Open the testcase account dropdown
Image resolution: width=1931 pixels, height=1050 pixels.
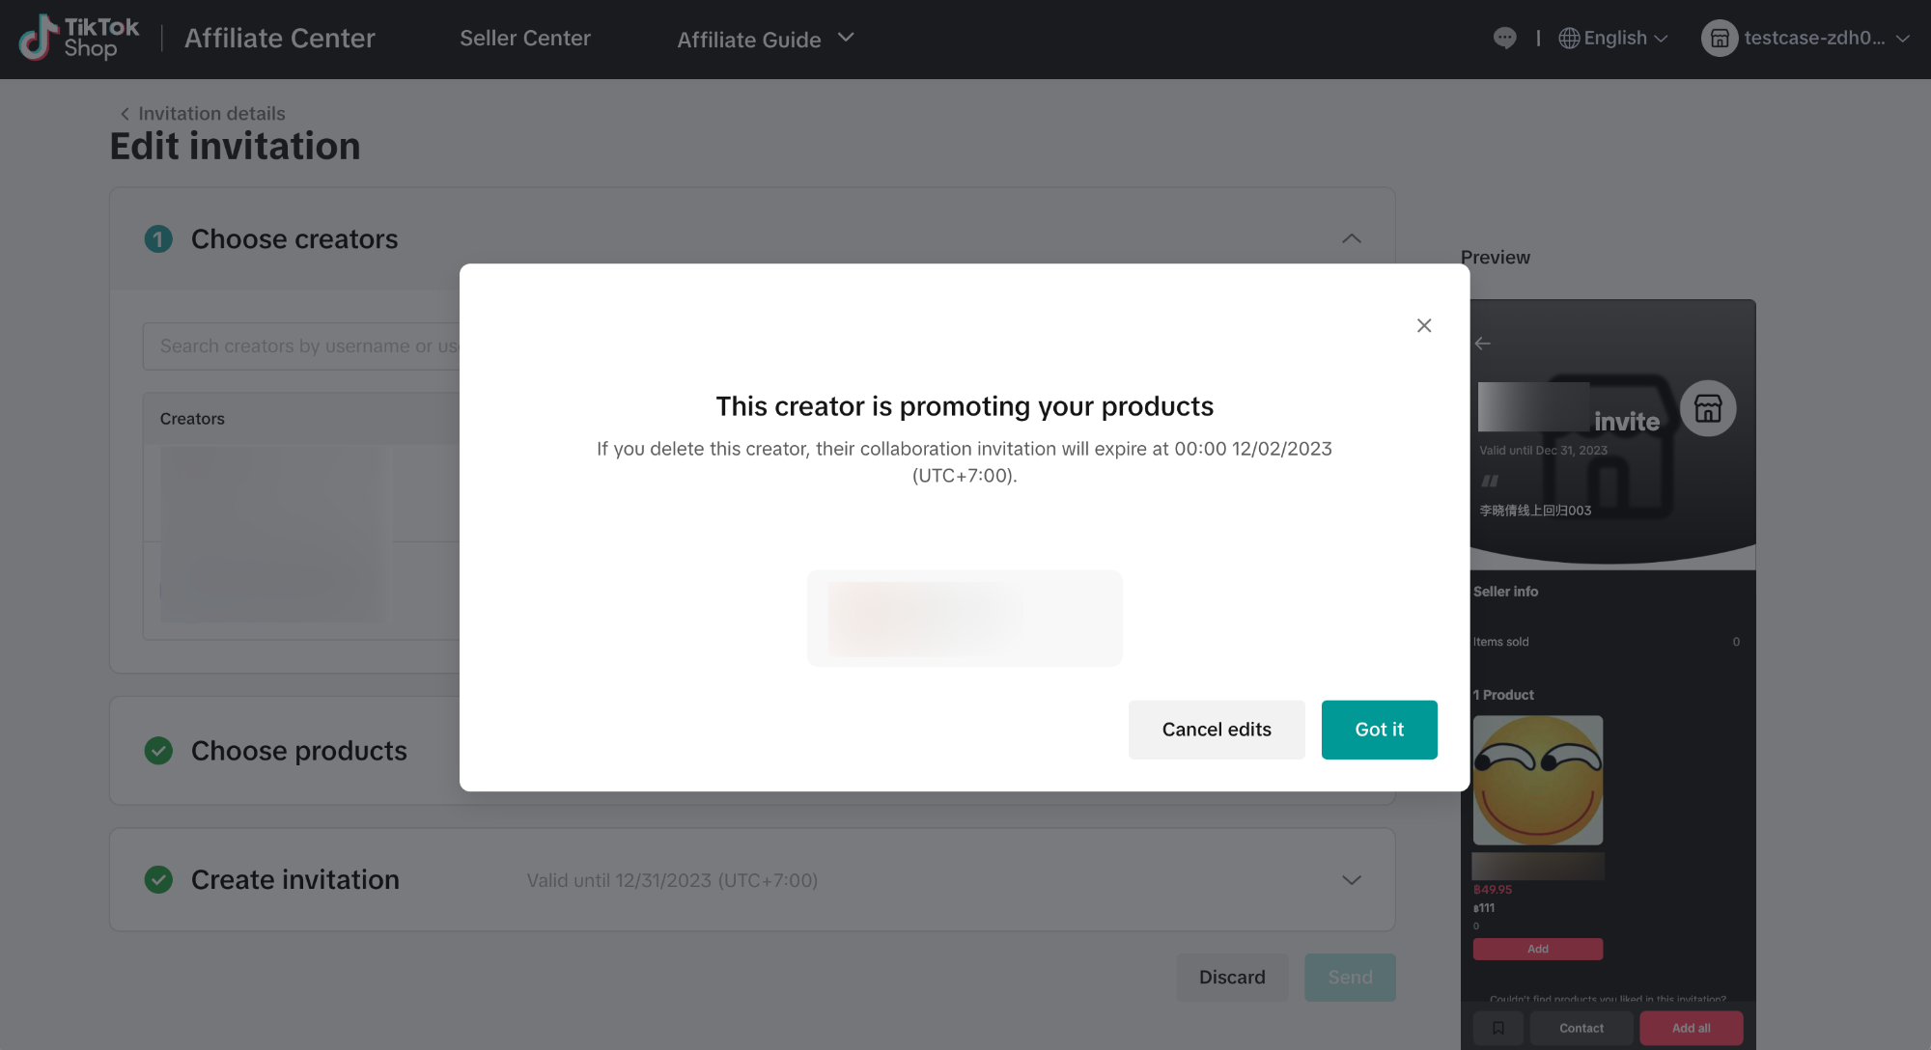point(1805,38)
